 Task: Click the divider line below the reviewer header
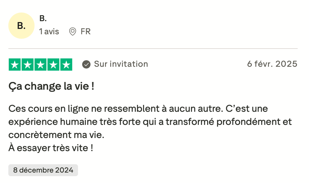153,49
